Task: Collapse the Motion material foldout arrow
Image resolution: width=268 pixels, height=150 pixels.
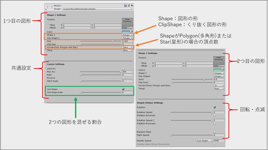Action: (x=46, y=10)
